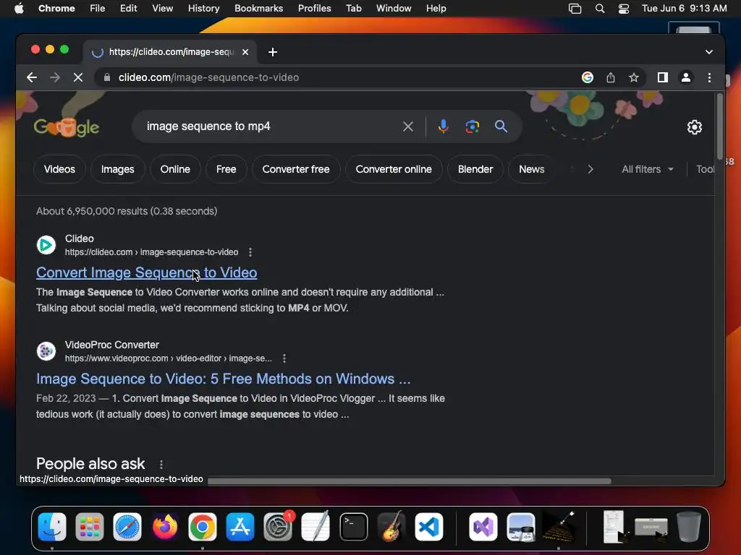Open Image Sequence to Video: 5 Free Methods link

point(223,379)
